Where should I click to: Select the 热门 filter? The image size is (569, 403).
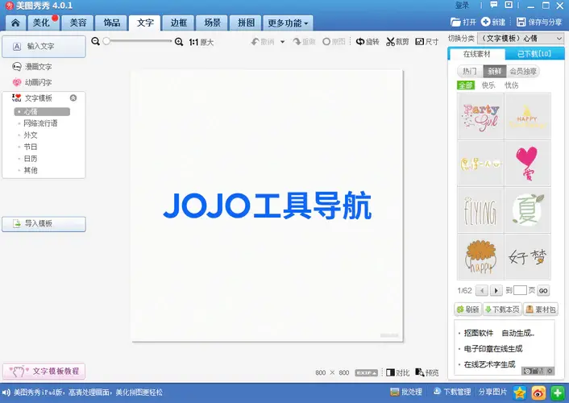(470, 71)
